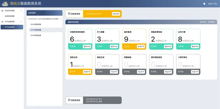Click the 提交测绘报告 card title
Viewport: 220px width, 109px height.
click(156, 57)
